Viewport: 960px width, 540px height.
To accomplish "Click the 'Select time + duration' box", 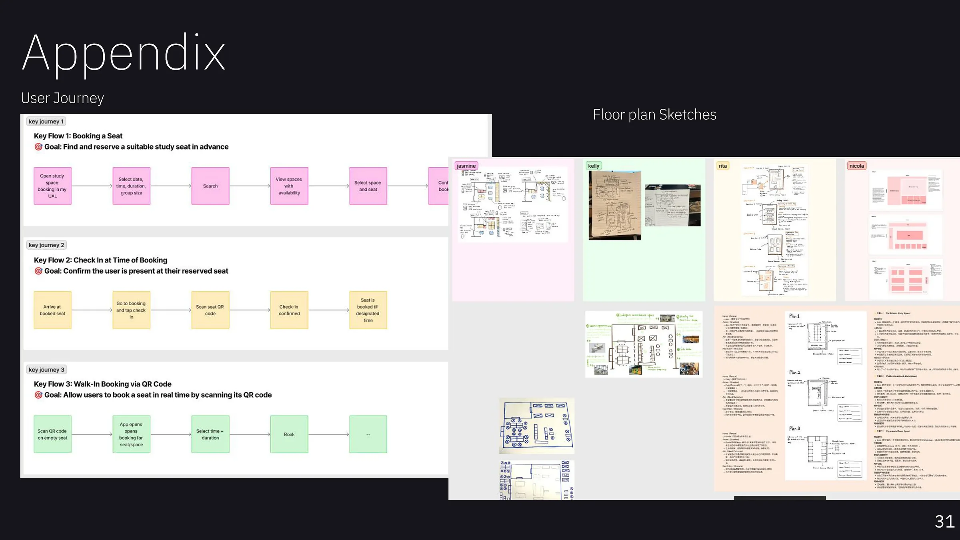I will tap(210, 434).
